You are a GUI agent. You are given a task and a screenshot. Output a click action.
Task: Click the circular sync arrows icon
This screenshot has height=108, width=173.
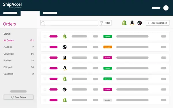pyautogui.click(x=12, y=97)
